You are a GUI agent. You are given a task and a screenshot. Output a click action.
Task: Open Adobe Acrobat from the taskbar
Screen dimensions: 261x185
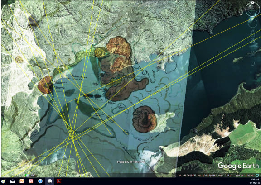59,181
